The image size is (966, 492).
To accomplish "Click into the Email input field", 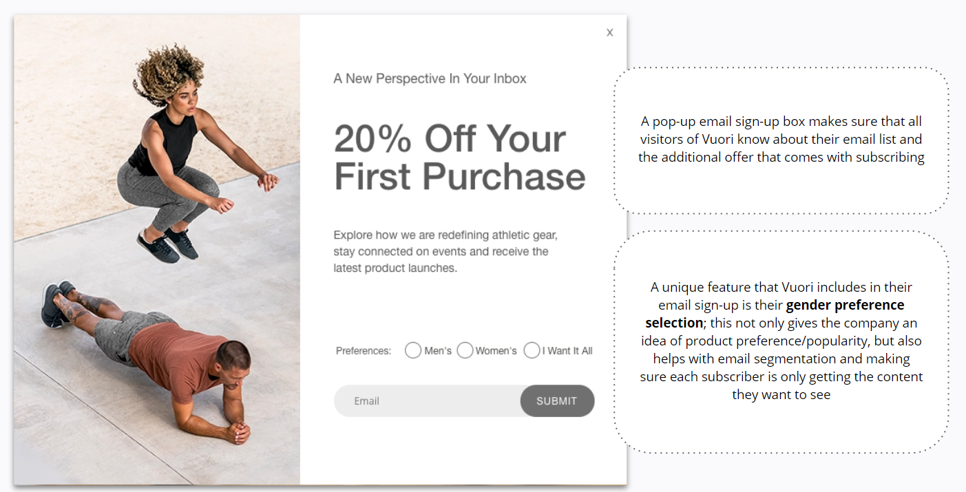I will (427, 401).
